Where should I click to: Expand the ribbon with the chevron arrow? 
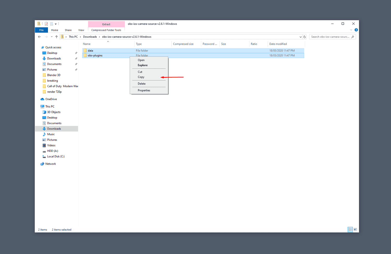[351, 30]
